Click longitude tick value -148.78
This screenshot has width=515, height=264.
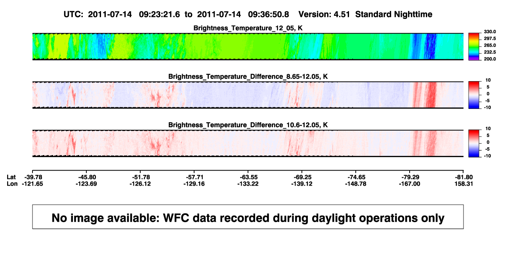coord(356,184)
